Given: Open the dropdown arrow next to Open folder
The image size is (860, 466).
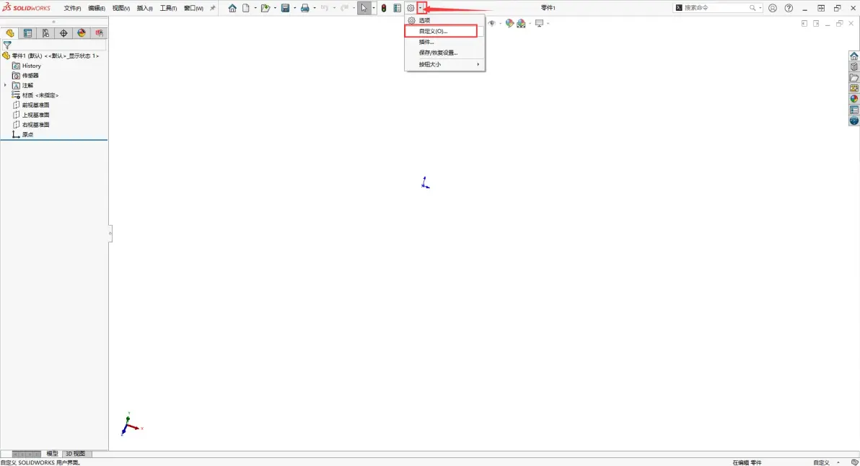Looking at the screenshot, I should 275,8.
